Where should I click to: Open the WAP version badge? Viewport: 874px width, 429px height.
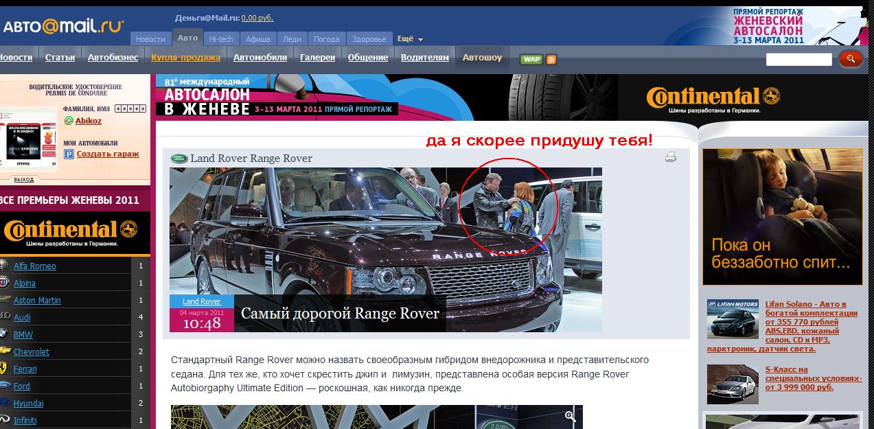point(531,60)
